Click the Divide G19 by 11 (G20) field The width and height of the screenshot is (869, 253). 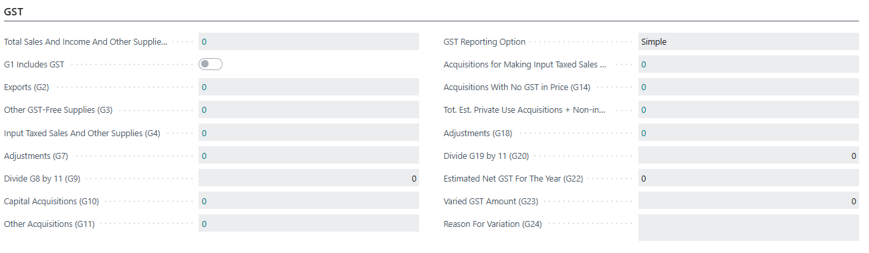click(x=749, y=155)
